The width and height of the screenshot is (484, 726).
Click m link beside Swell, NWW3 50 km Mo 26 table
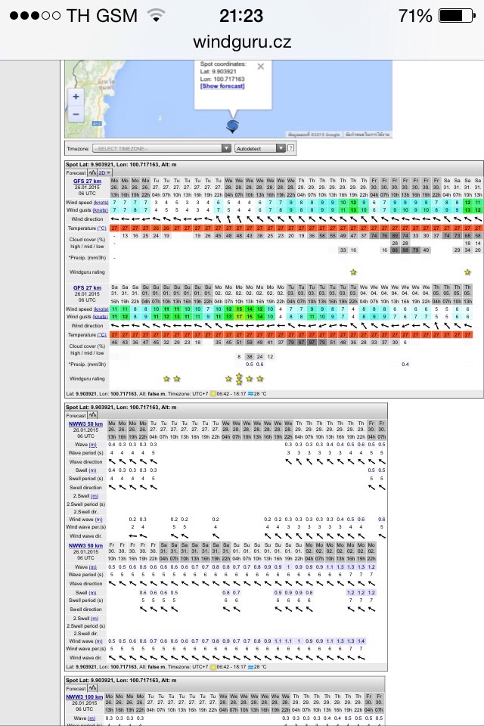92,470
